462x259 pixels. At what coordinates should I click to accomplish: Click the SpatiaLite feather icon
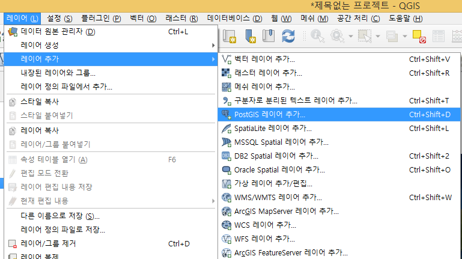[226, 129]
